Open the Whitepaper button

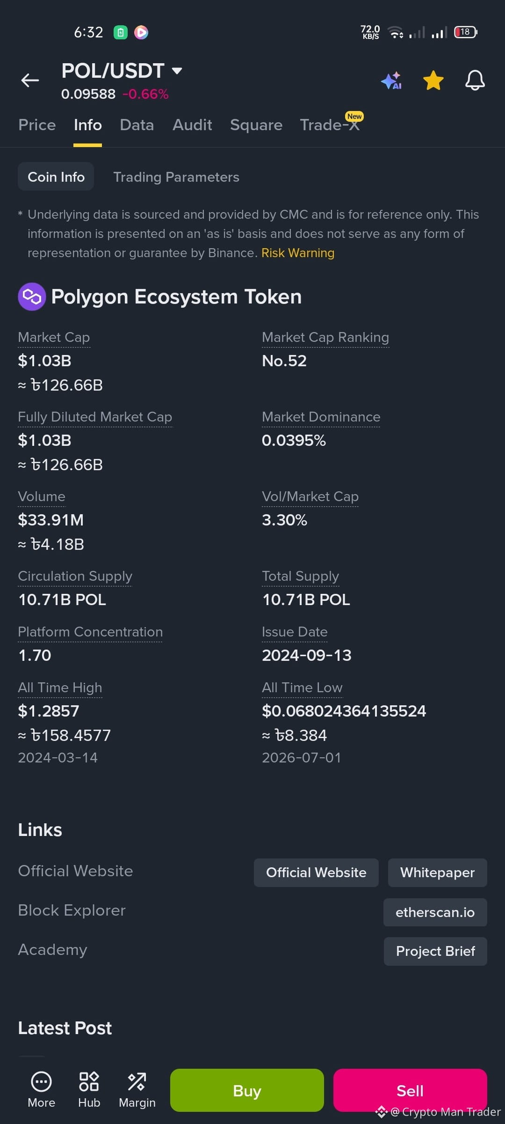(x=438, y=873)
